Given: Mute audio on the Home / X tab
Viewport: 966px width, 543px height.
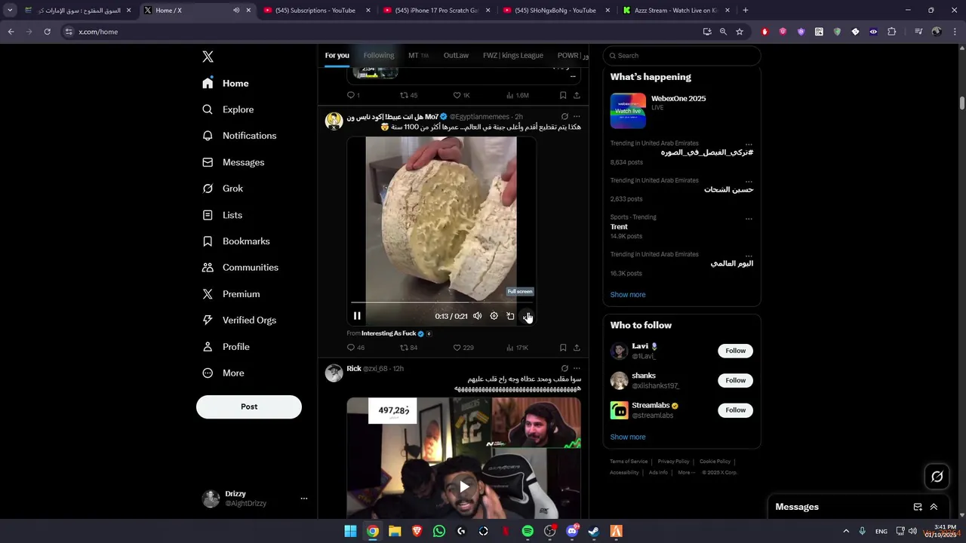Looking at the screenshot, I should [236, 11].
